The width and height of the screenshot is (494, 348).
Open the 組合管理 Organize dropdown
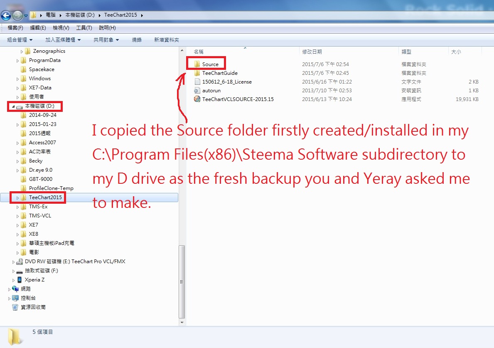pos(20,40)
